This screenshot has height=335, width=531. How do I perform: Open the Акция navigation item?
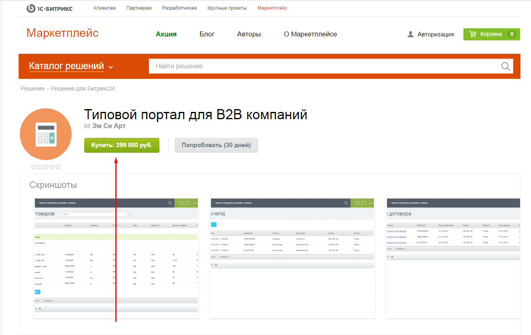(166, 34)
